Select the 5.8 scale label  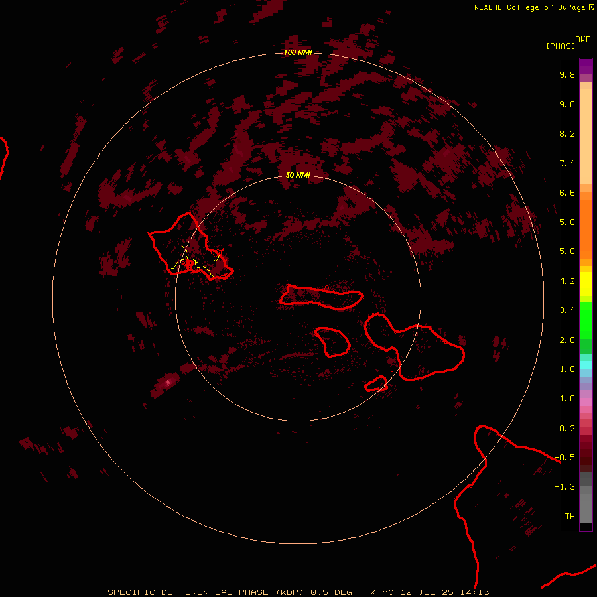coord(567,222)
